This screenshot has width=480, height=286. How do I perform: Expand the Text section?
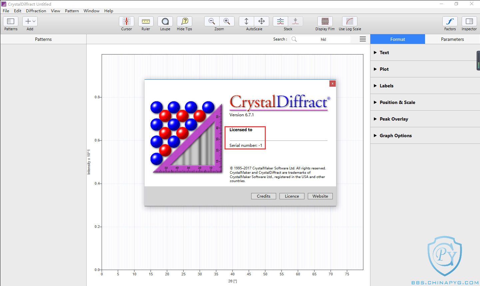(x=425, y=52)
